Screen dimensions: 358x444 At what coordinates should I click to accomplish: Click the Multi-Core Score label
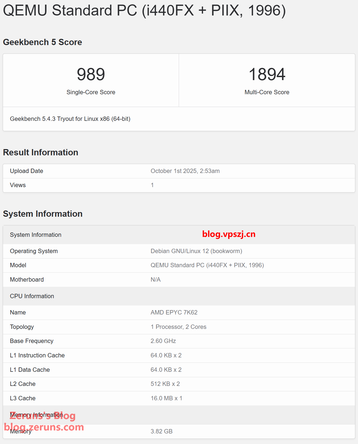tap(267, 92)
